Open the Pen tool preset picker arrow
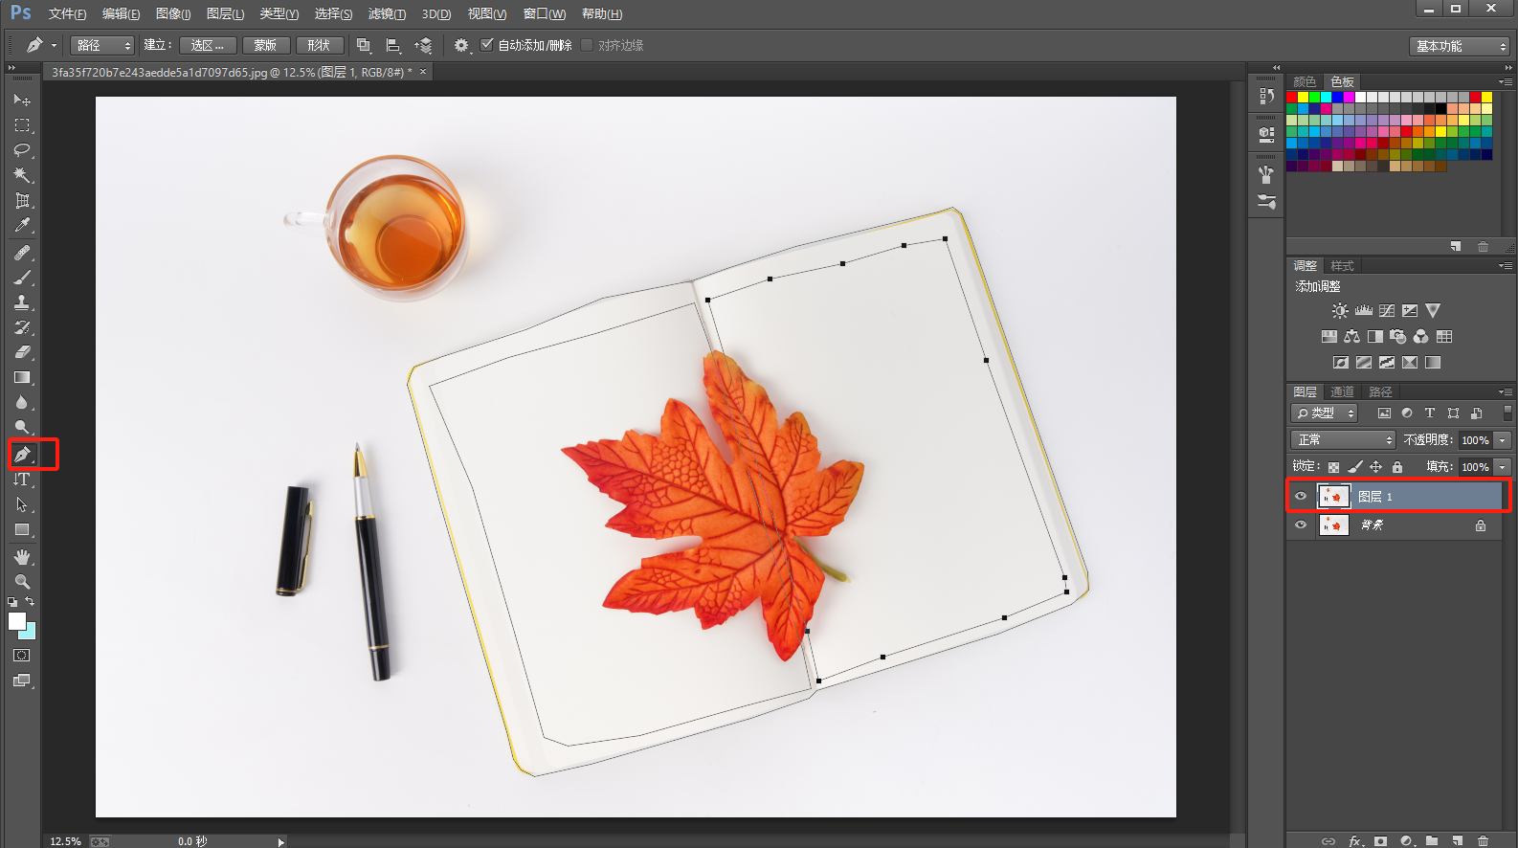This screenshot has width=1518, height=848. click(54, 45)
